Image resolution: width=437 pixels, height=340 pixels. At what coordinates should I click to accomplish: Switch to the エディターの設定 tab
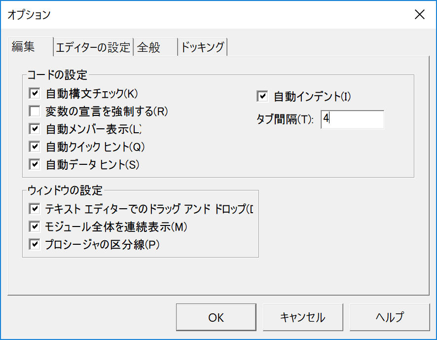pyautogui.click(x=93, y=47)
